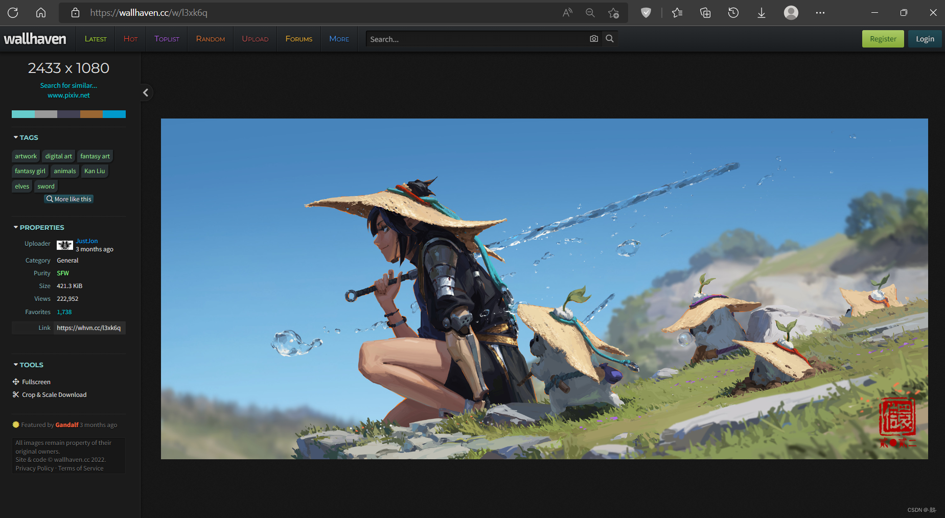Open the Terms of Service link

tap(81, 468)
